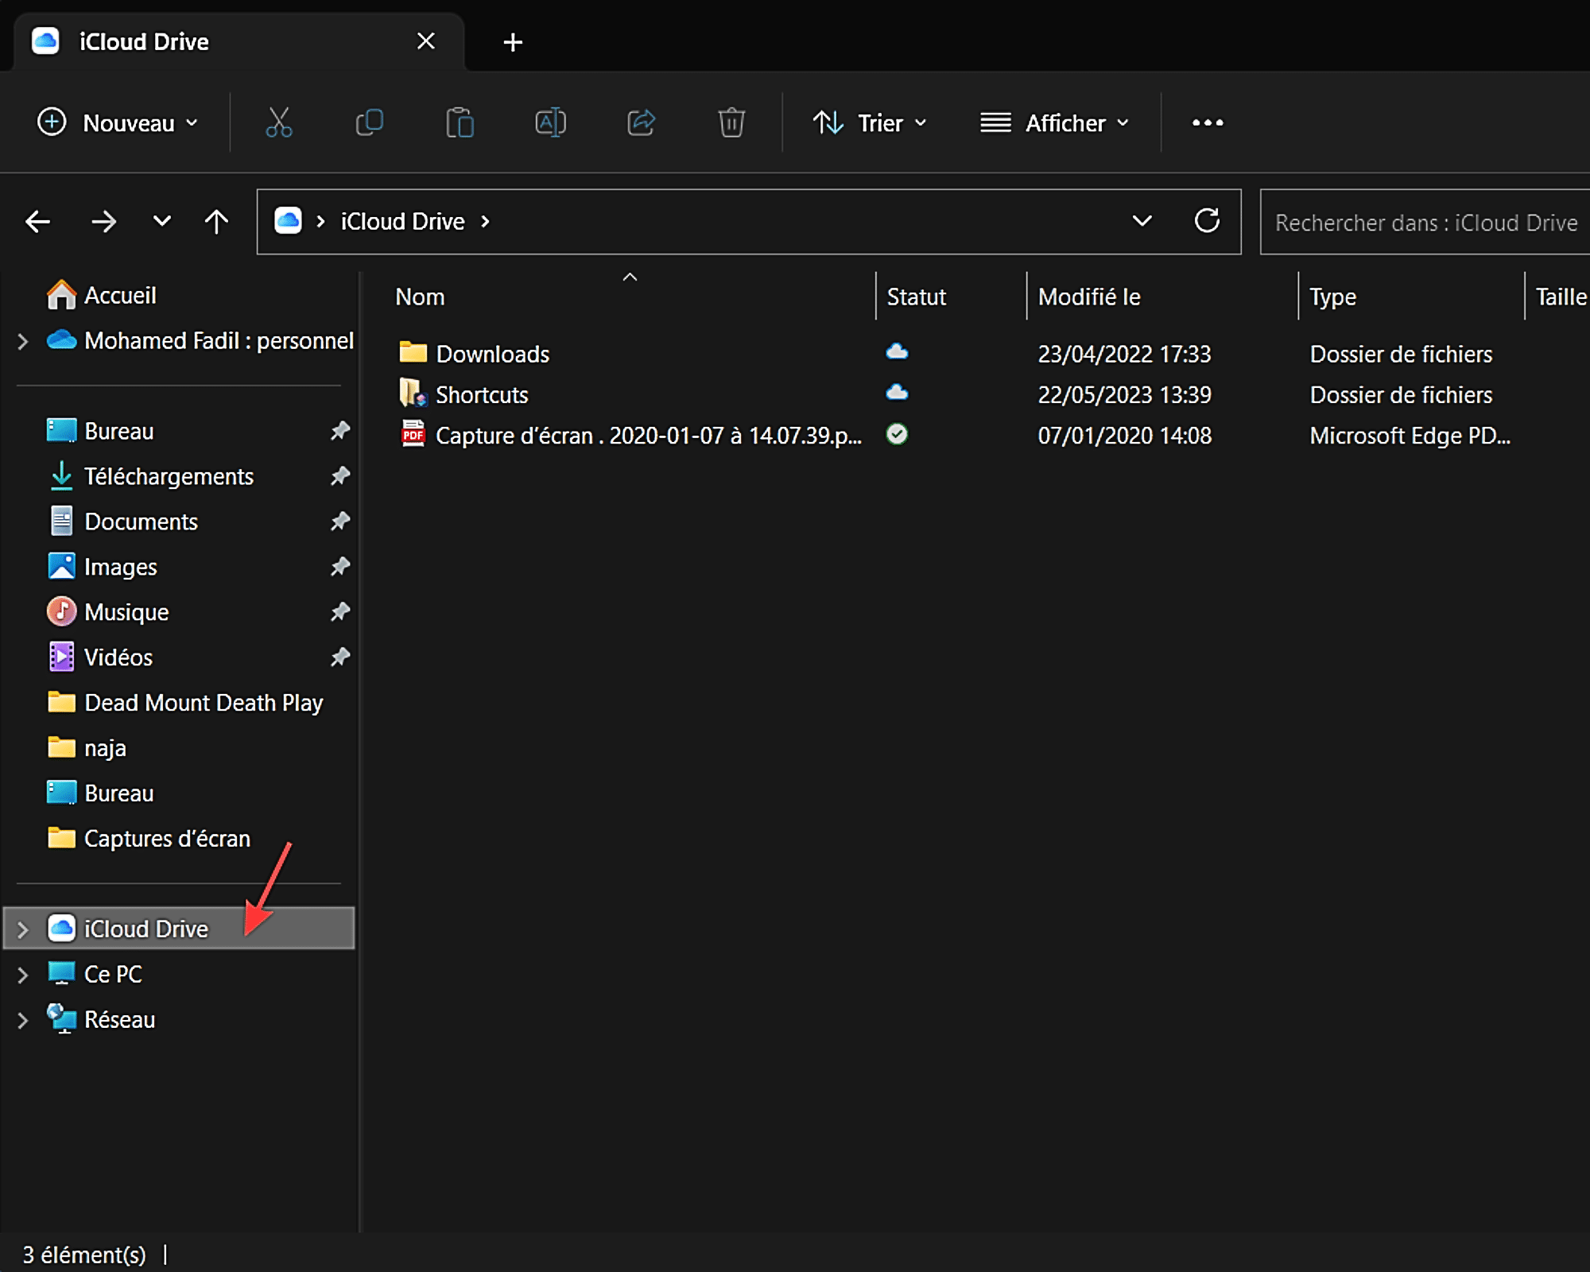Click the PDF file icon

(413, 434)
